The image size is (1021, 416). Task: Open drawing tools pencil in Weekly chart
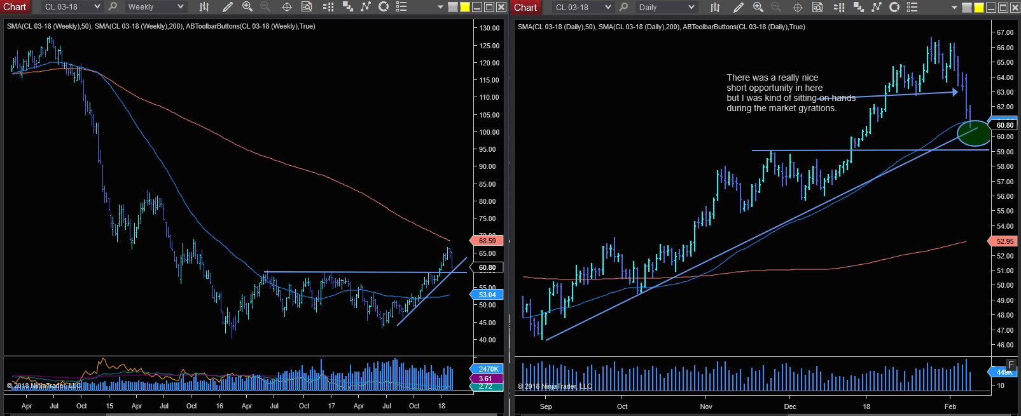[228, 7]
